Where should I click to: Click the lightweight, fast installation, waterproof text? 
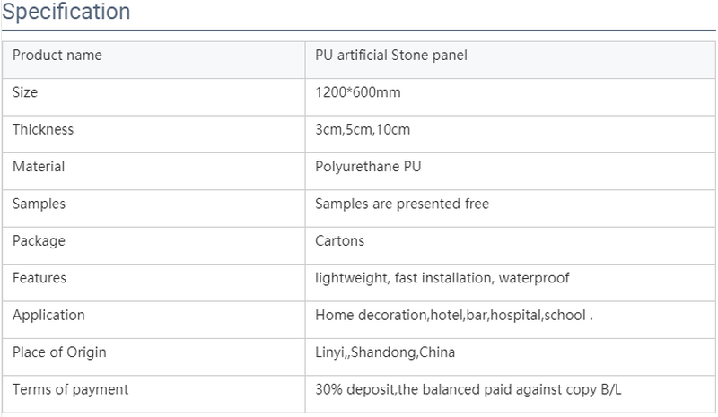tap(442, 279)
